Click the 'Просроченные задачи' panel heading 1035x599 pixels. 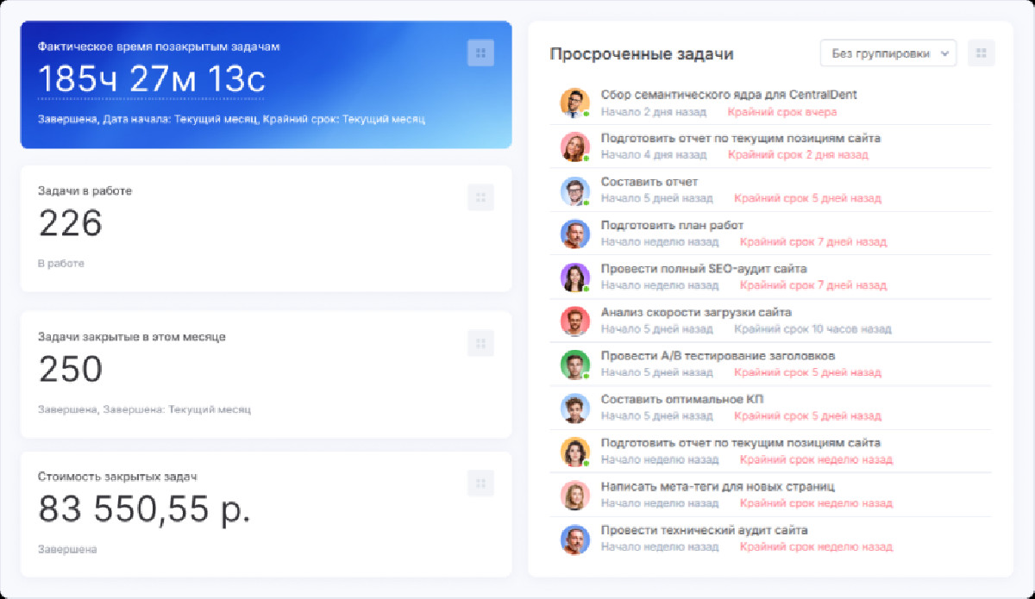(641, 53)
